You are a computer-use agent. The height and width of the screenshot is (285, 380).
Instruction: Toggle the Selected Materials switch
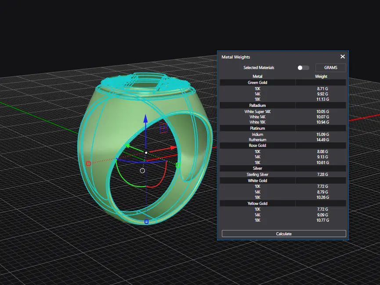click(303, 68)
